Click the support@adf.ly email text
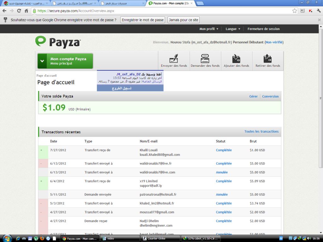The image size is (323, 242). 151,186
